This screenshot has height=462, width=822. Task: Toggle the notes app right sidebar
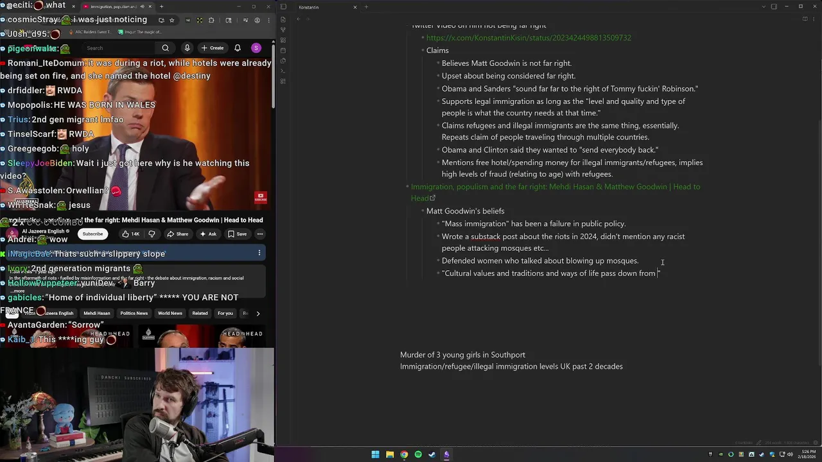pos(774,7)
